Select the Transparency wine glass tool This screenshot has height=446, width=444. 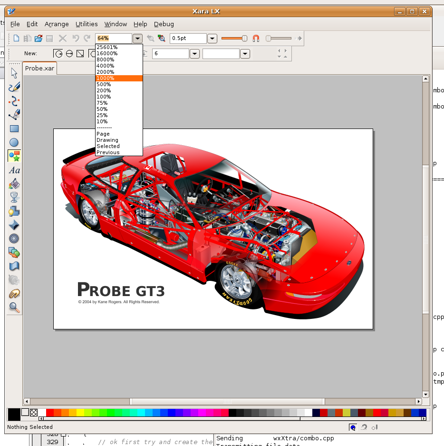click(14, 197)
